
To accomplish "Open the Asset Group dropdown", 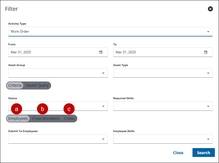I will 103,73.
